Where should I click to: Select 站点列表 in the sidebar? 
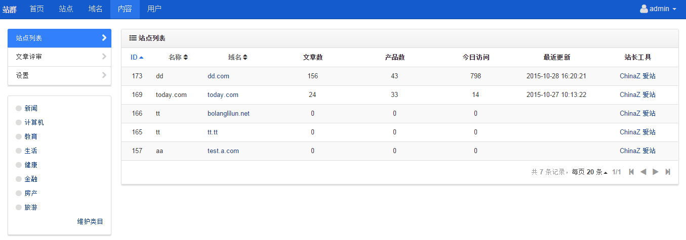tap(60, 38)
